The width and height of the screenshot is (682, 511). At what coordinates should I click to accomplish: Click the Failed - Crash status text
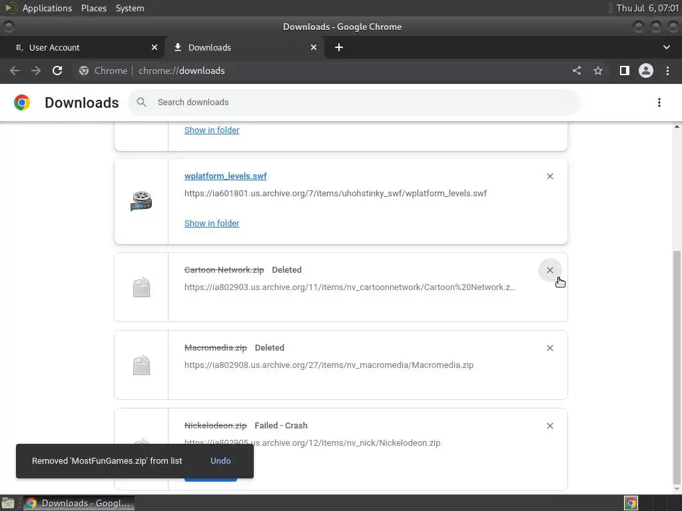[x=281, y=426]
